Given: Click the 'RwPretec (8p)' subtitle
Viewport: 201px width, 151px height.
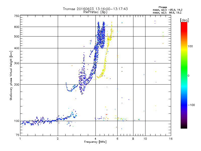Looking at the screenshot, I should [95, 12].
